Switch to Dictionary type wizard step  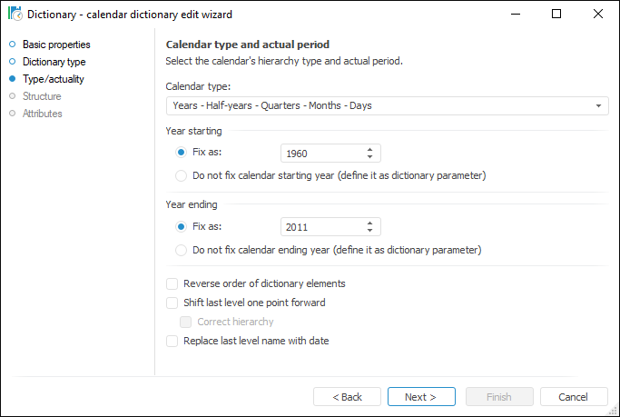54,62
